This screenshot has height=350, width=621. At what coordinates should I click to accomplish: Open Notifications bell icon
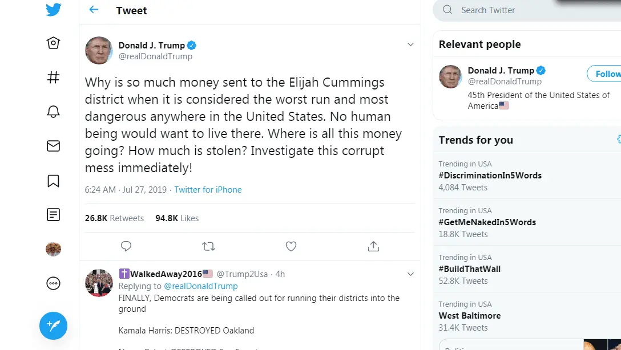(53, 112)
